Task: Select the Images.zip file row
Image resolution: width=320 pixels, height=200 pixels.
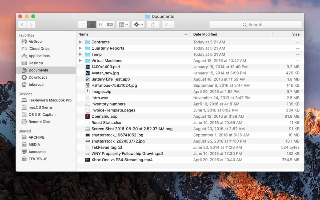Action: click(101, 92)
